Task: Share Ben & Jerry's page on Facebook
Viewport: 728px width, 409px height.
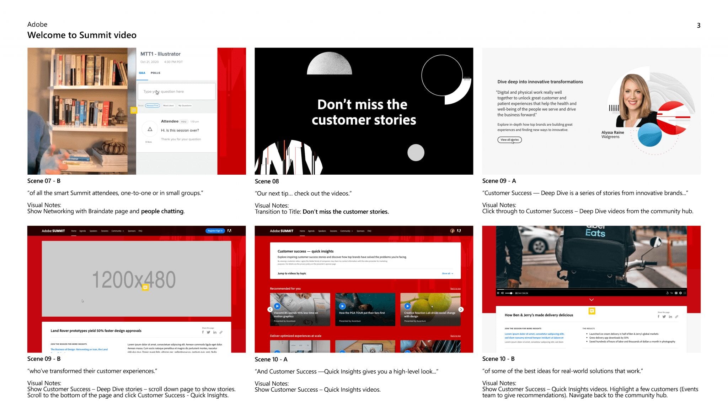Action: coord(658,316)
